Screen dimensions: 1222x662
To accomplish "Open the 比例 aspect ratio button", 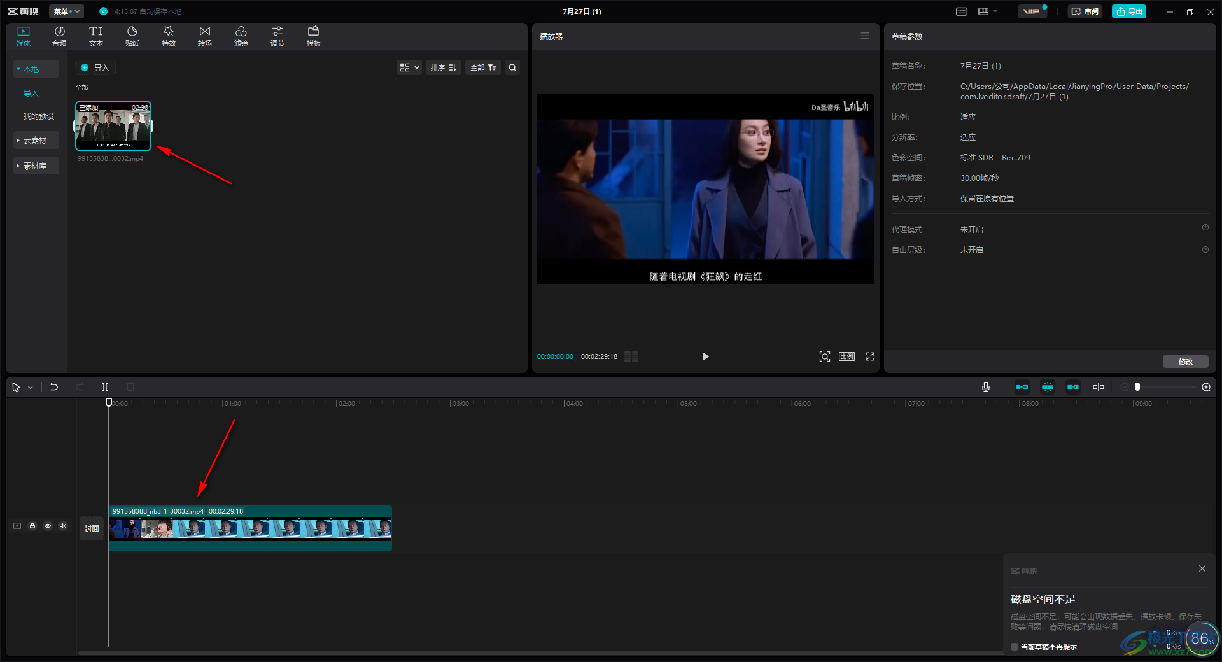I will point(847,356).
